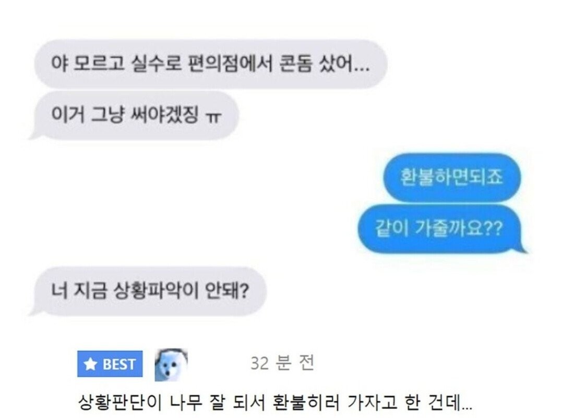Click the comment text starting with '상황판단이'

point(275,402)
